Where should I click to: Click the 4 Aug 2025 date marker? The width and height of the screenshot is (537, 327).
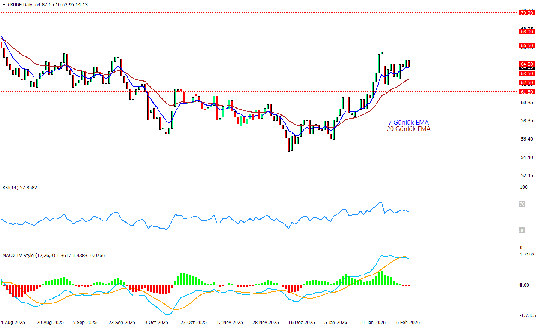click(x=13, y=323)
